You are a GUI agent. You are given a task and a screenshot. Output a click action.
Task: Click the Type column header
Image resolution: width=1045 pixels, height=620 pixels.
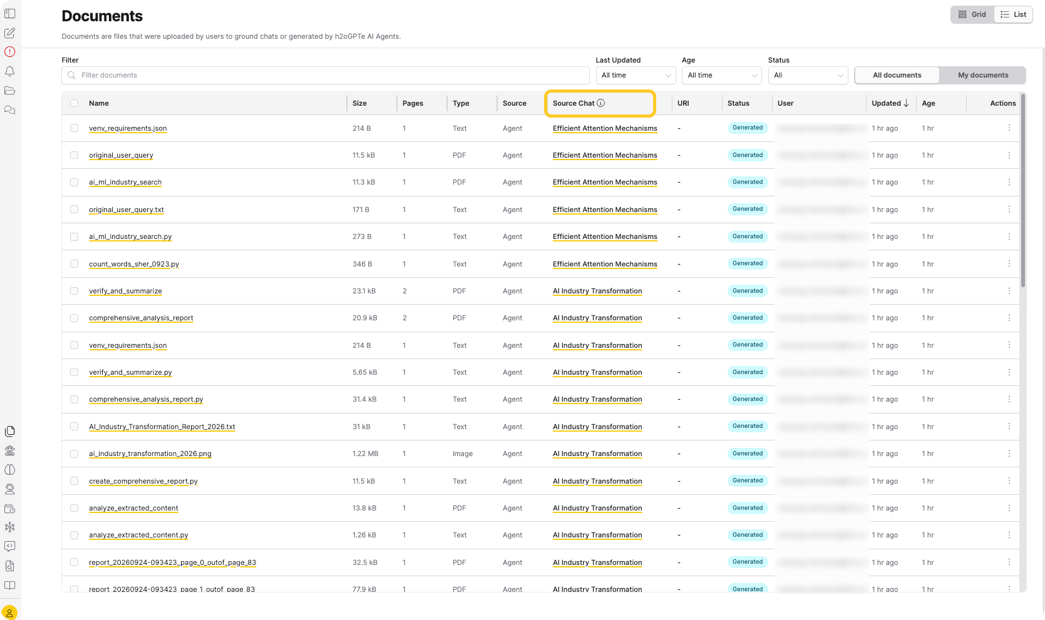coord(461,103)
